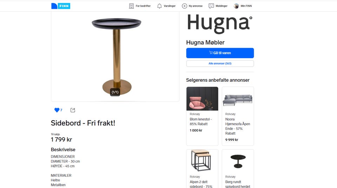Image resolution: width=337 pixels, height=188 pixels.
Task: Open Berg rundt spisebord thumbnail
Action: [238, 161]
